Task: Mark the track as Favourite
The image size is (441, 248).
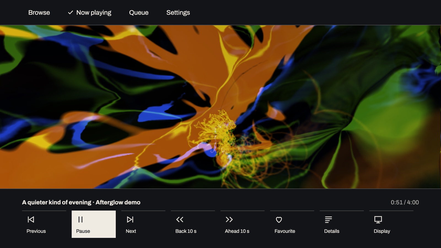Action: point(292,224)
